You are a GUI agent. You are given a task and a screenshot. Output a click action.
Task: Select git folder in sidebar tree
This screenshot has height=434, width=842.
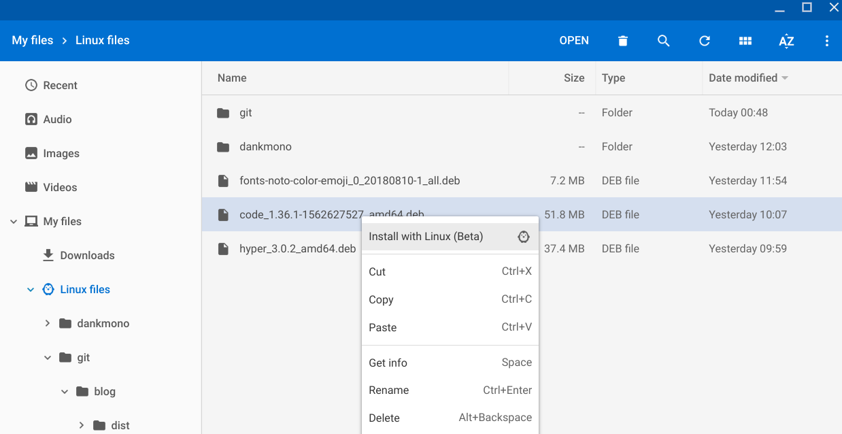point(84,357)
